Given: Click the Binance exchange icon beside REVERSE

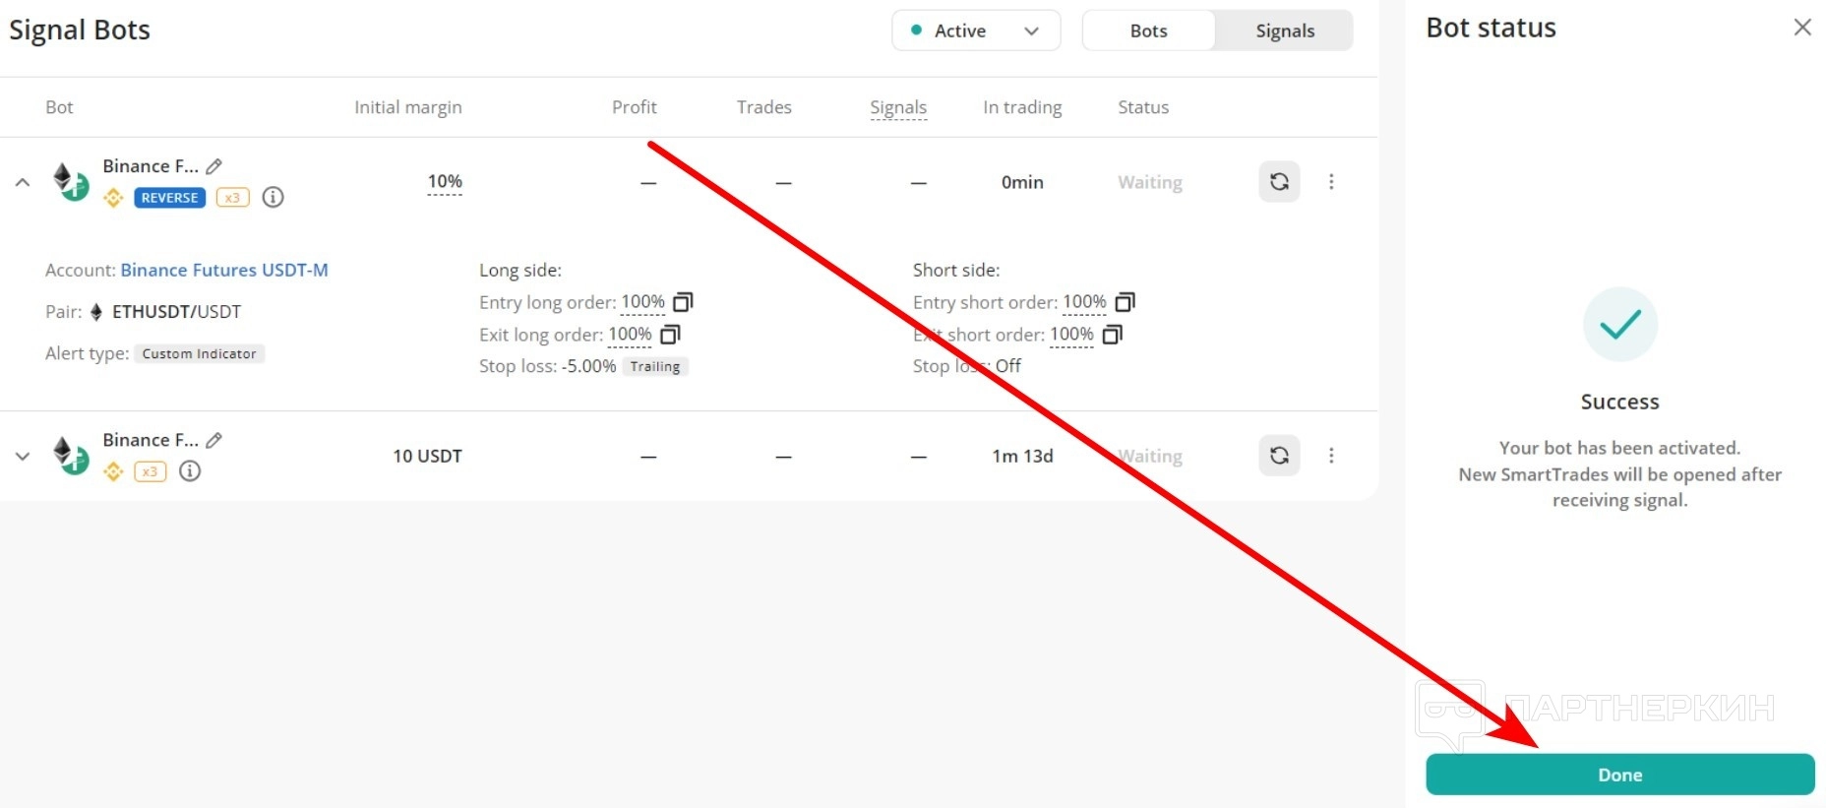Looking at the screenshot, I should tap(114, 198).
